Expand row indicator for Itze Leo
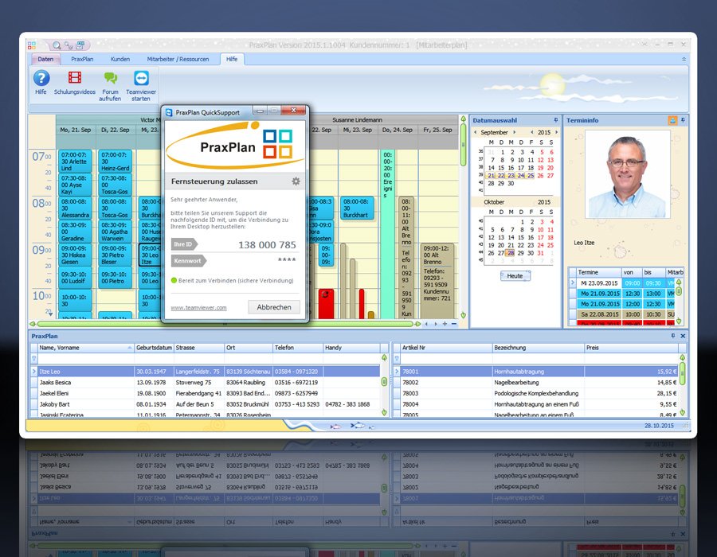The height and width of the screenshot is (557, 717). [33, 372]
